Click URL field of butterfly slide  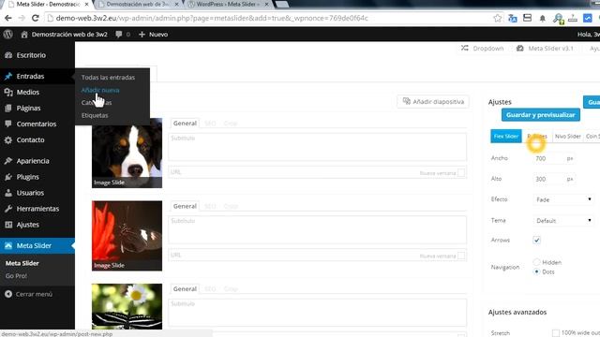coord(317,256)
